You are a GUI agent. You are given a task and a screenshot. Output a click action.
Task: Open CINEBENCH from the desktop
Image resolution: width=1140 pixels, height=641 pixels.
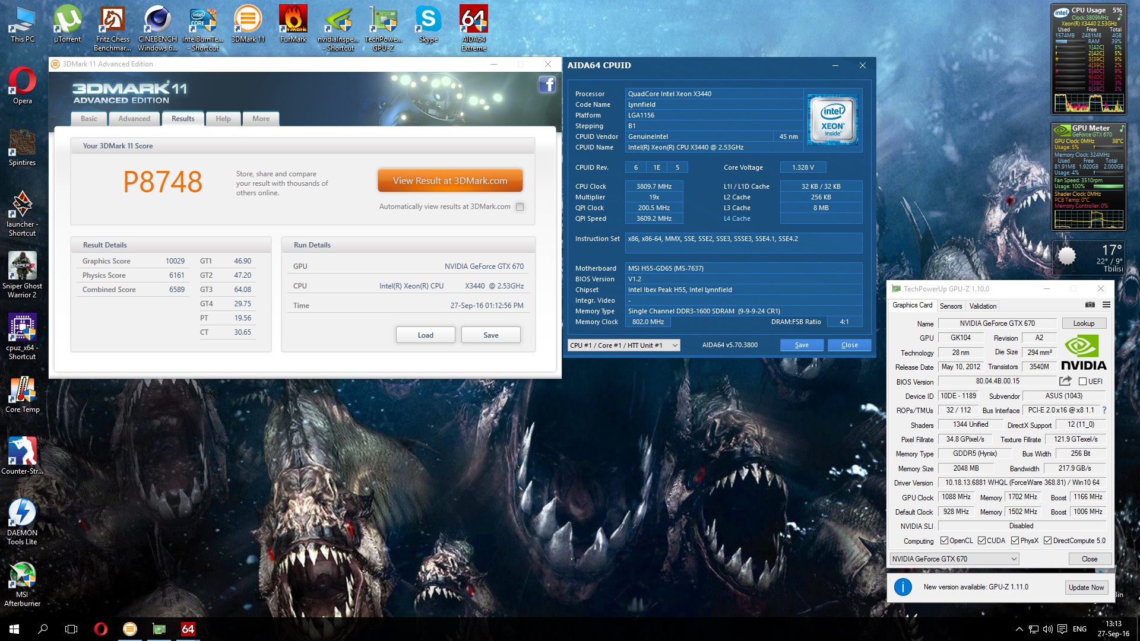pos(156,18)
